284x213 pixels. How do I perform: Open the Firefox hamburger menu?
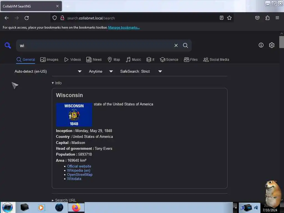point(277,18)
